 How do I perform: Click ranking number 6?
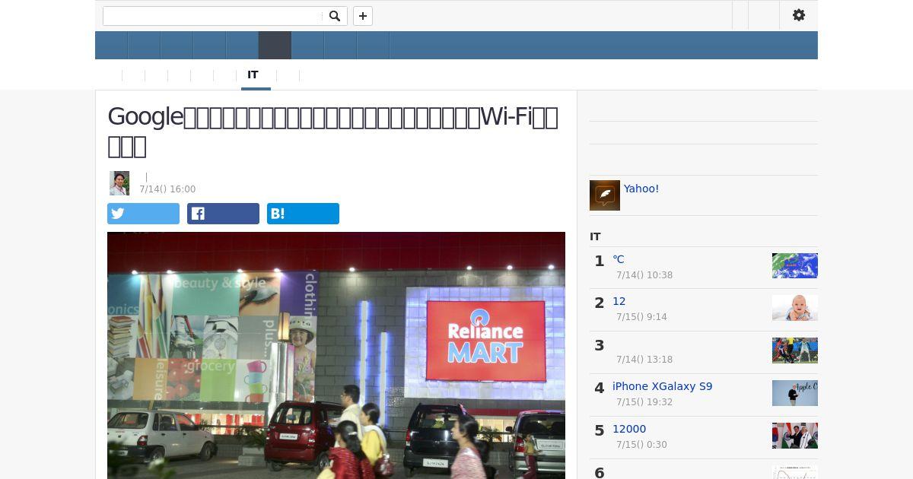600,473
